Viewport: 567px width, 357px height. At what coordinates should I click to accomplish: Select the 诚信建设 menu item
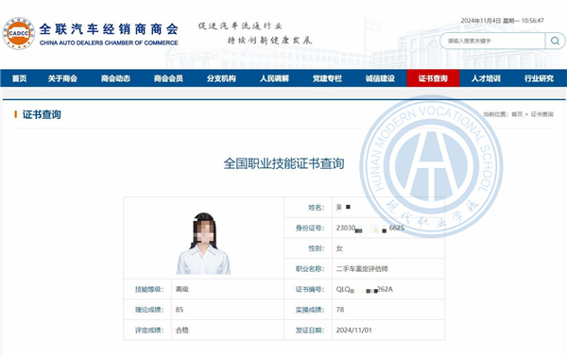coord(380,78)
